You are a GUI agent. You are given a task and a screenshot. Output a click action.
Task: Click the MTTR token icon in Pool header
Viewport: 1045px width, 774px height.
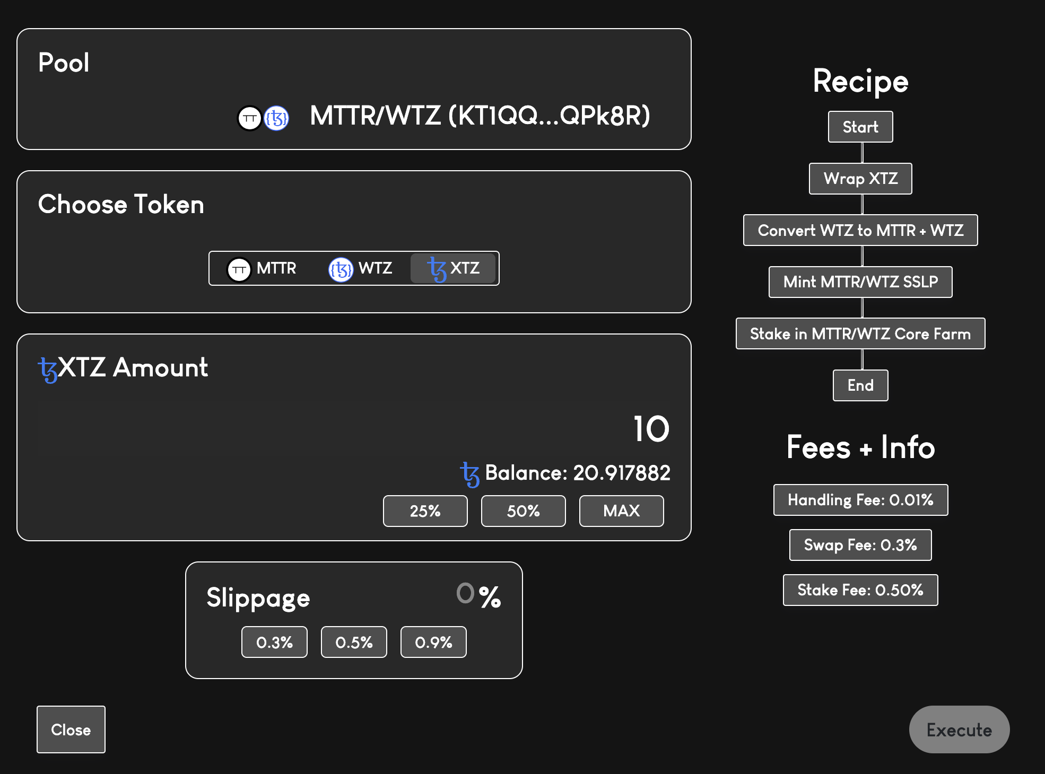[x=249, y=118]
